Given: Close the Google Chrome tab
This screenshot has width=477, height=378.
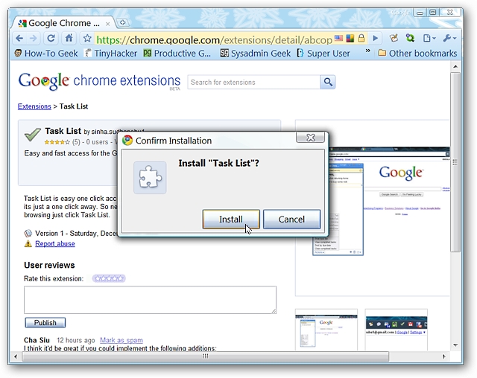Looking at the screenshot, I should coord(107,24).
